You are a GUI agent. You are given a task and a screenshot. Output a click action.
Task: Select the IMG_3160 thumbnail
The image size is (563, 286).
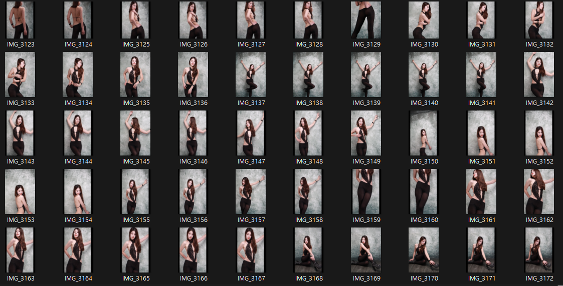(x=424, y=191)
